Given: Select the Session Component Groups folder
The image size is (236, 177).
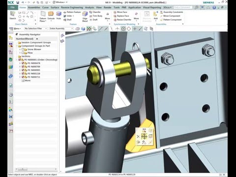Looking at the screenshot, I should [34, 42].
